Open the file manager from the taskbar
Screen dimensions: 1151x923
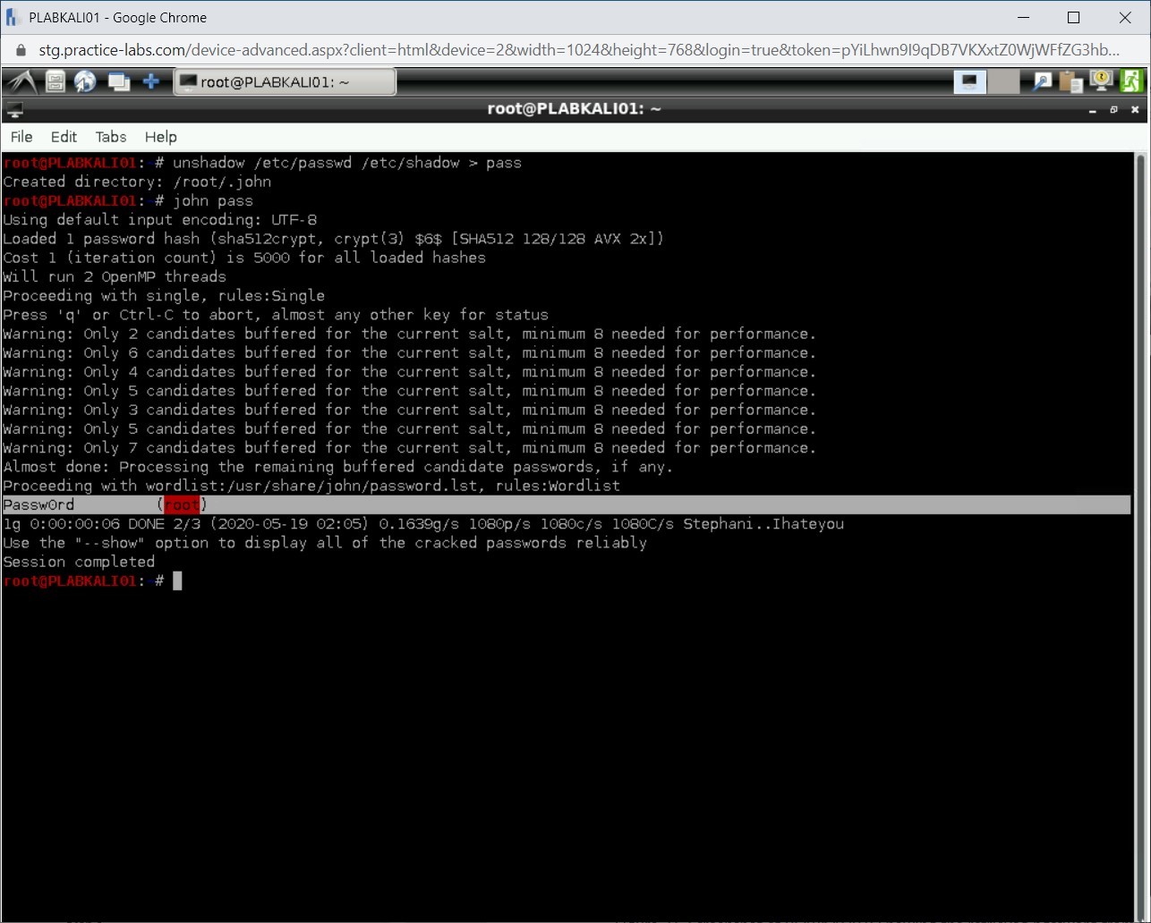tap(54, 80)
